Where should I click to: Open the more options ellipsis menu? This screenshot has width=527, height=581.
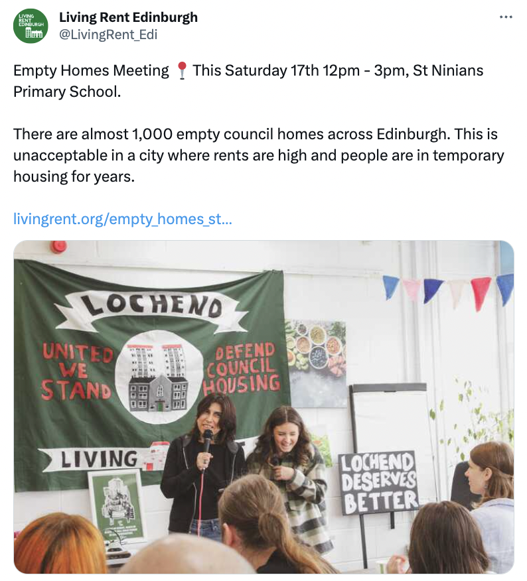click(506, 17)
